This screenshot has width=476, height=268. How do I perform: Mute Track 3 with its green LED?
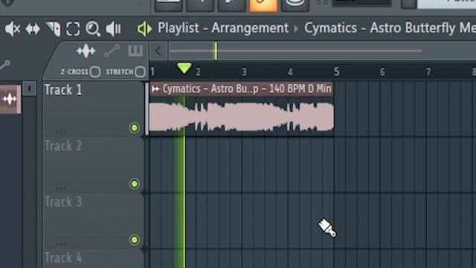coord(134,240)
